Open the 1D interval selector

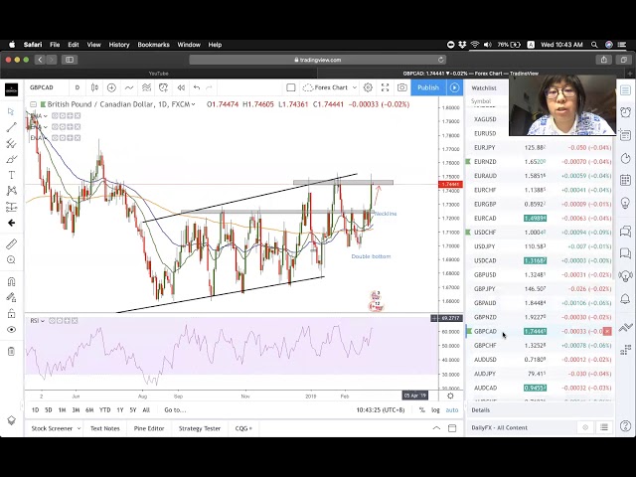click(x=77, y=87)
